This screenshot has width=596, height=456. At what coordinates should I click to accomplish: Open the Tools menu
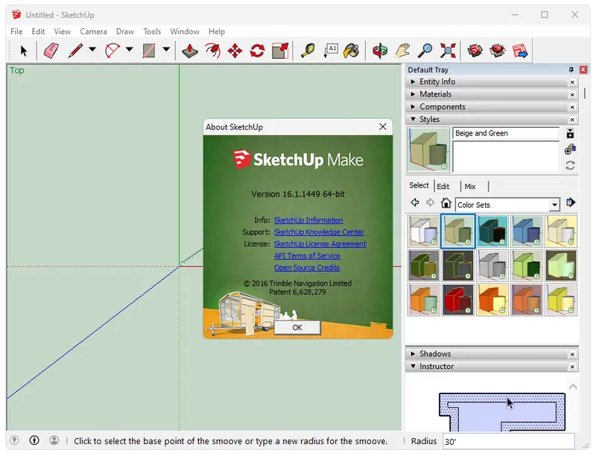coord(152,31)
